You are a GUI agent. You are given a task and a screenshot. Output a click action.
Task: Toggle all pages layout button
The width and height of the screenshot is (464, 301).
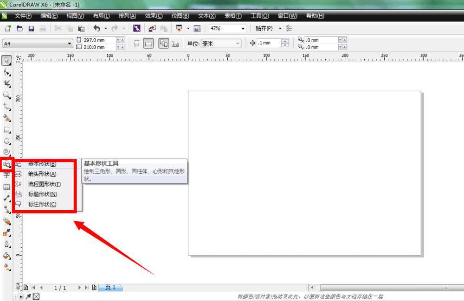[x=163, y=44]
